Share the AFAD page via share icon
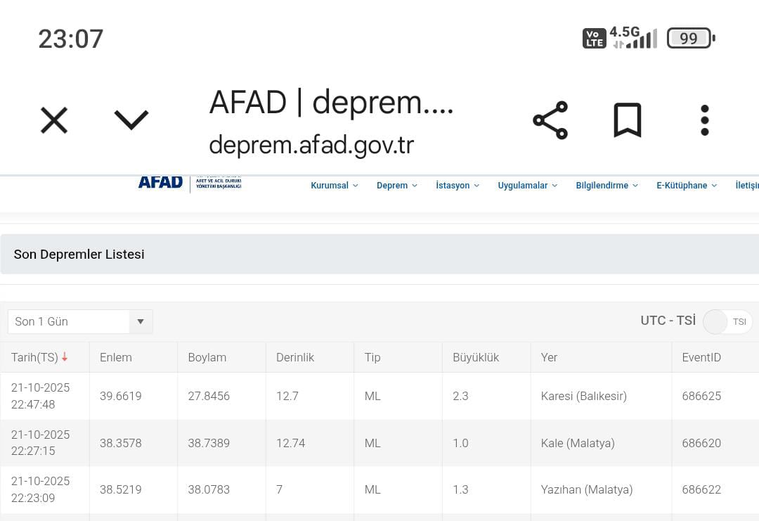The height and width of the screenshot is (521, 759). 550,120
